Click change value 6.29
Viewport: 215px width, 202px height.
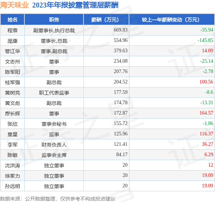pyautogui.click(x=209, y=154)
